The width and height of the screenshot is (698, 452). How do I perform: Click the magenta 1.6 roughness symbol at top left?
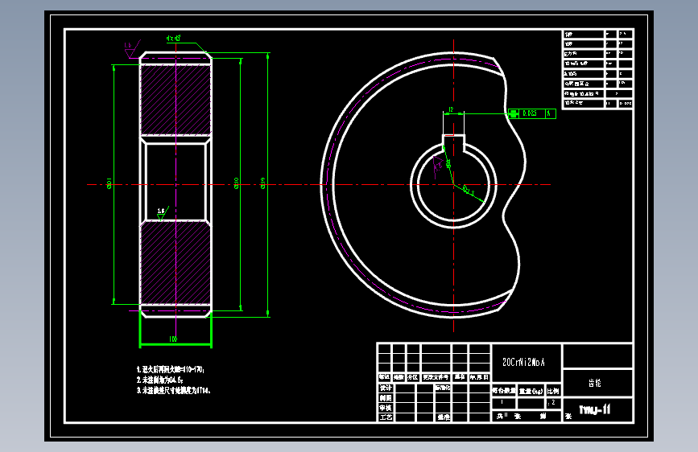(x=131, y=48)
